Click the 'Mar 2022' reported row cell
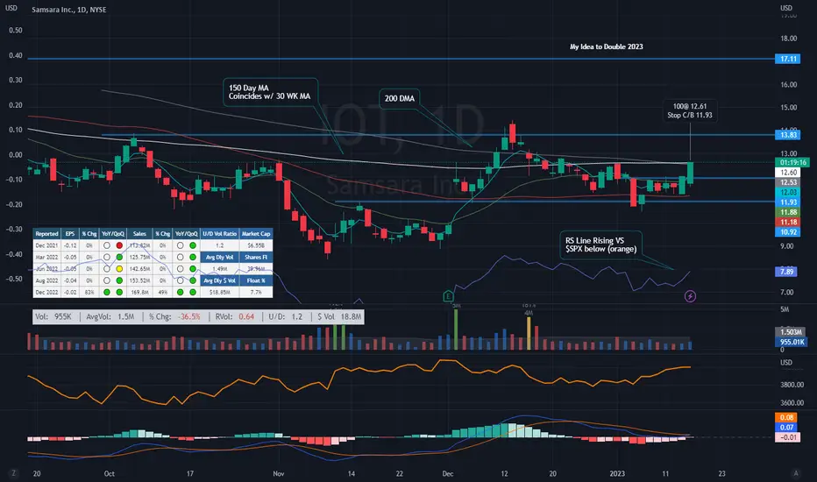Image resolution: width=817 pixels, height=482 pixels. (46, 258)
